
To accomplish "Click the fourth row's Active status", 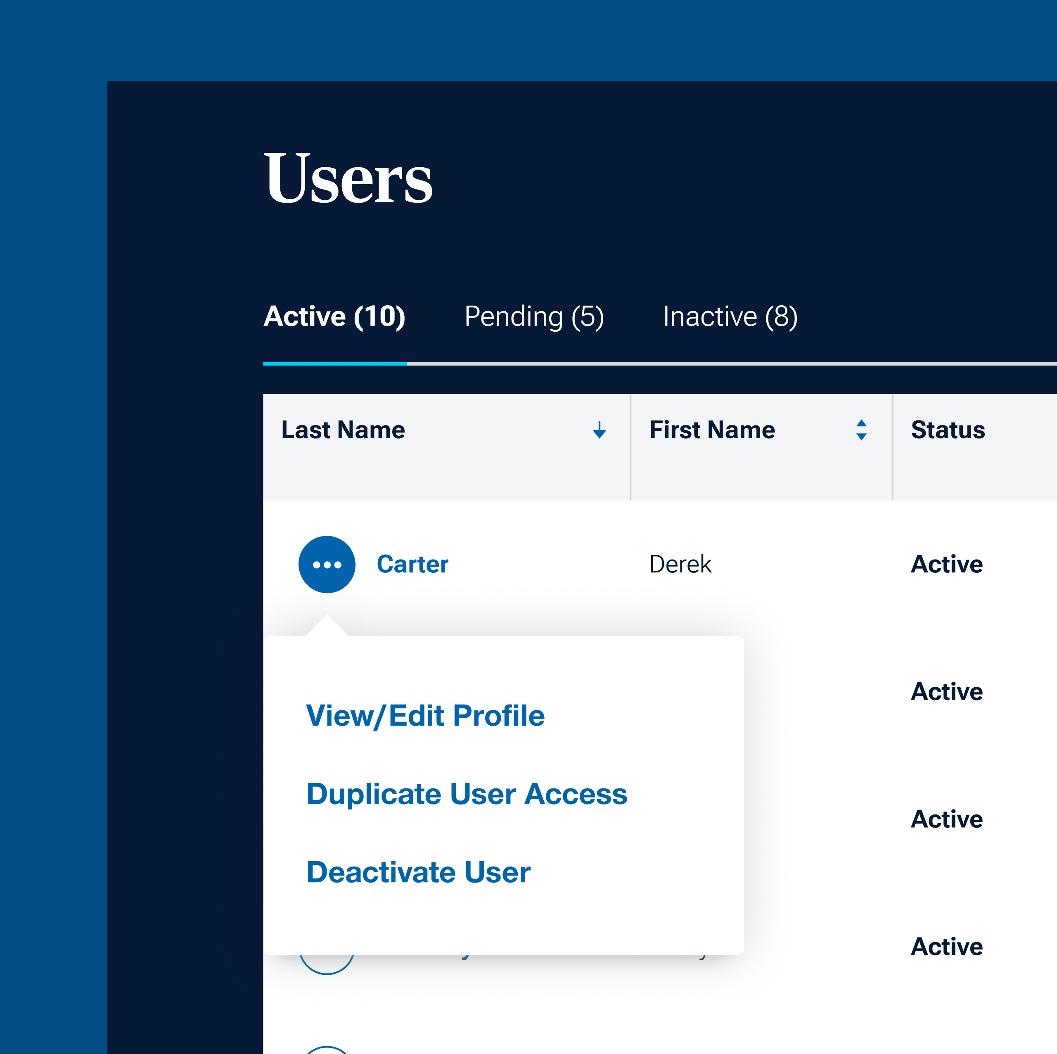I will point(946,947).
